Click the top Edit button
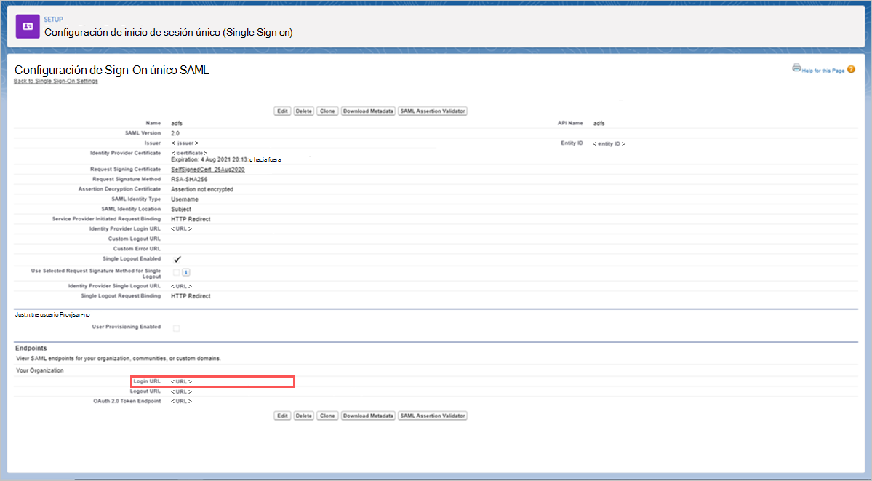Screen dimensions: 872x481 (x=281, y=111)
